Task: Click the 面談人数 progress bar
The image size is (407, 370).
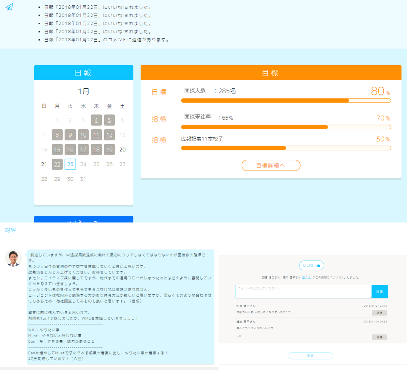Action: click(x=286, y=100)
